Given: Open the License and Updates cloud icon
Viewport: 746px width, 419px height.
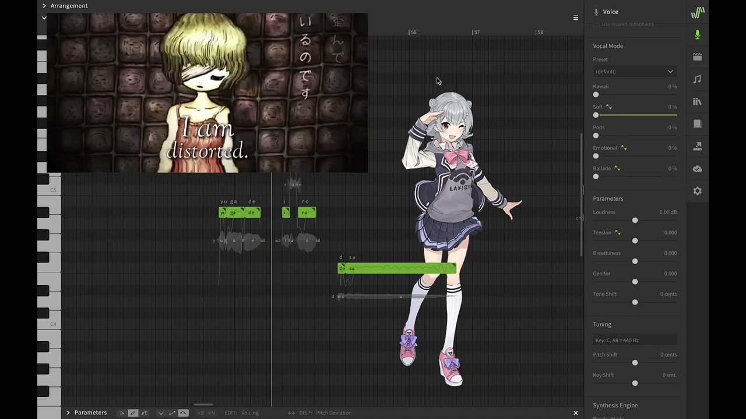Looking at the screenshot, I should pos(697,169).
